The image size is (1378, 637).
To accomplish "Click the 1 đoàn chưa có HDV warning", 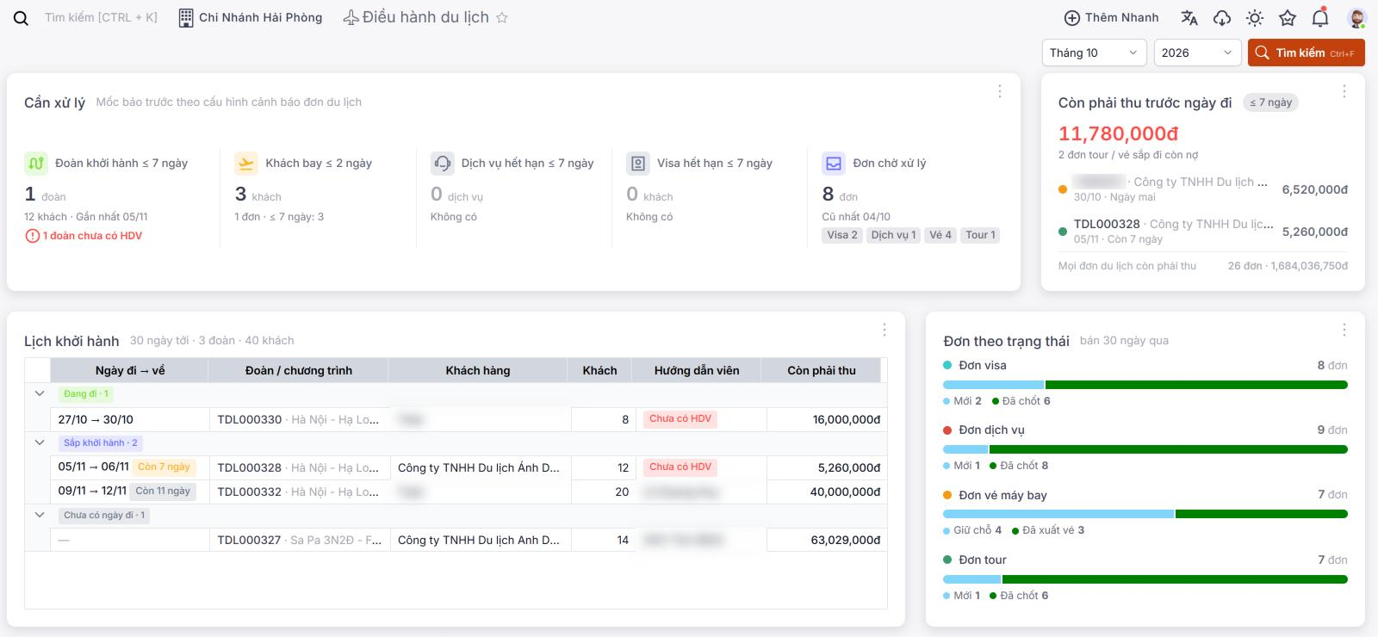I will [84, 236].
